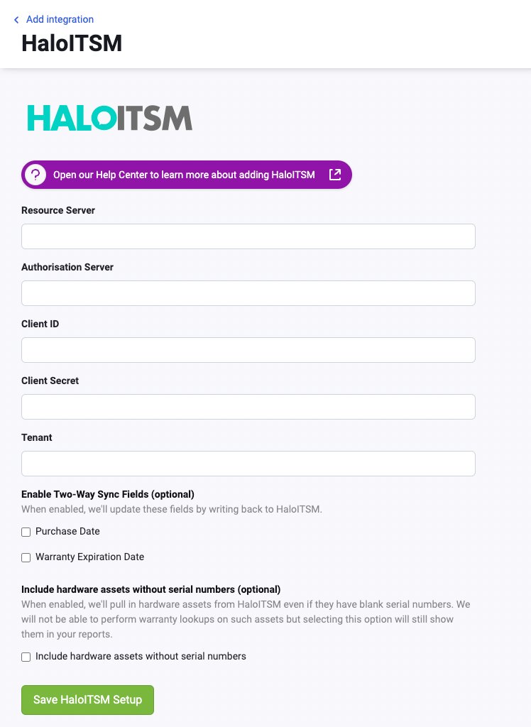The image size is (531, 727).
Task: Focus the Client ID text field
Action: coord(248,350)
